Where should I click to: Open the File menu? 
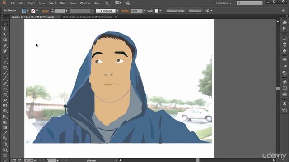pyautogui.click(x=13, y=3)
